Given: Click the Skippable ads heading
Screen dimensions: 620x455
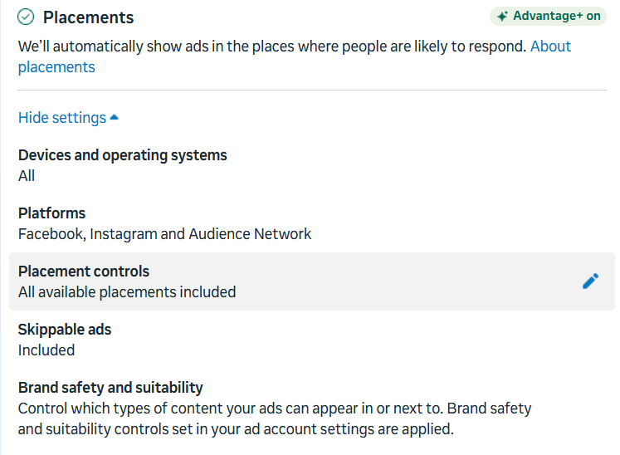Looking at the screenshot, I should point(65,330).
